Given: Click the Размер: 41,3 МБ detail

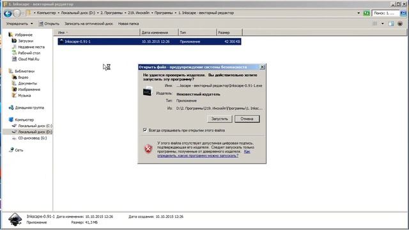Looking at the screenshot, I should [84, 222].
